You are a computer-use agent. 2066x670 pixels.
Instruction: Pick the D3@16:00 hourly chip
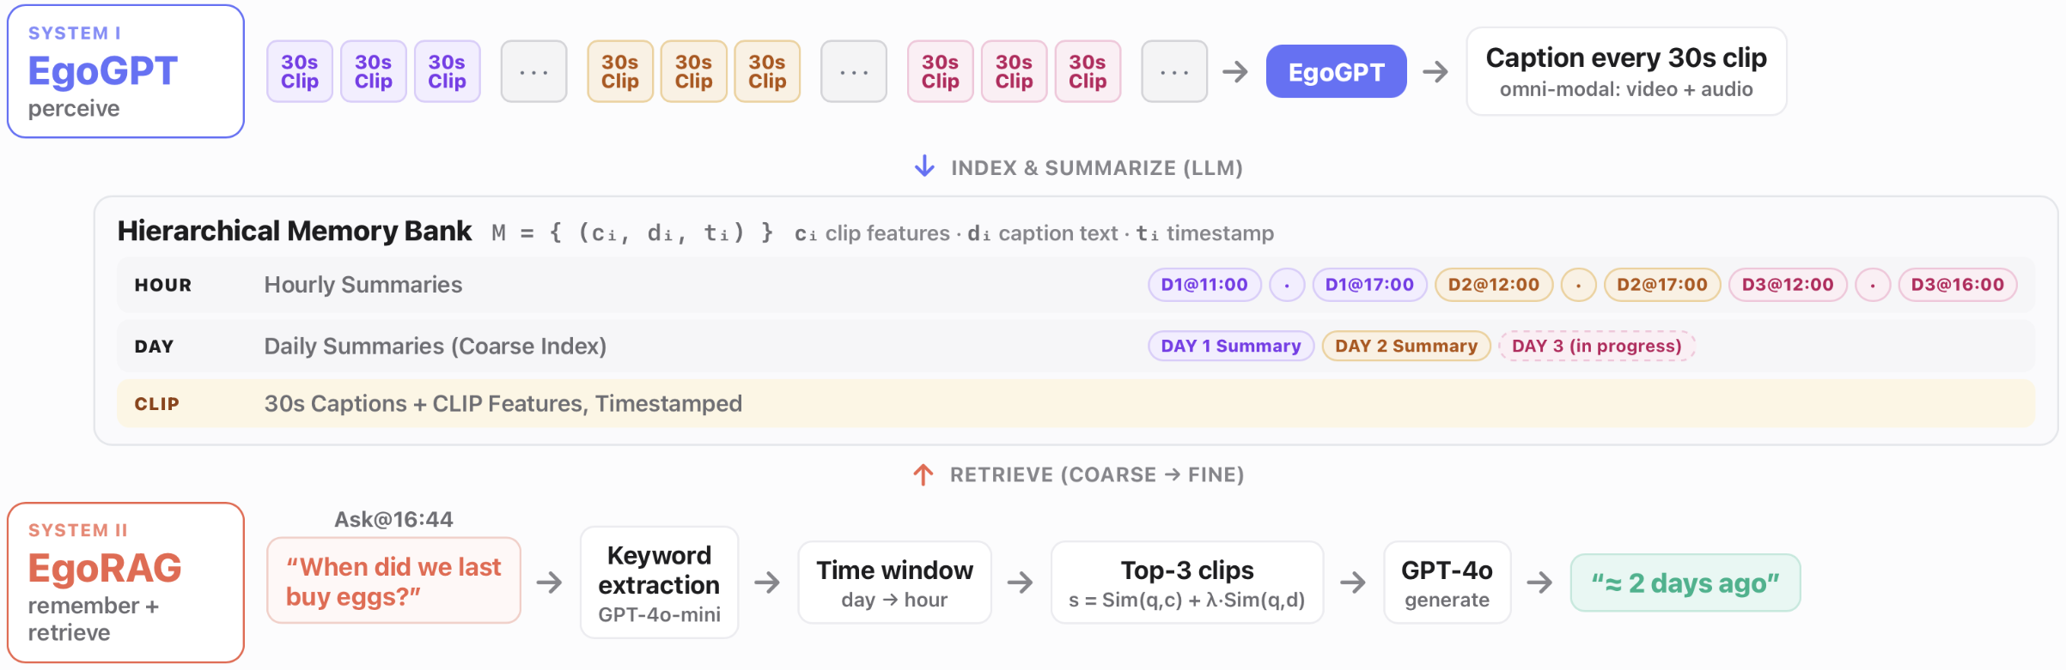(x=1958, y=285)
